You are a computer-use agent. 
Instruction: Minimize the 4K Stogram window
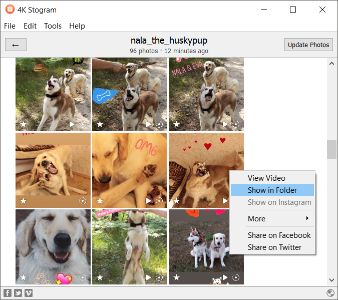click(264, 10)
